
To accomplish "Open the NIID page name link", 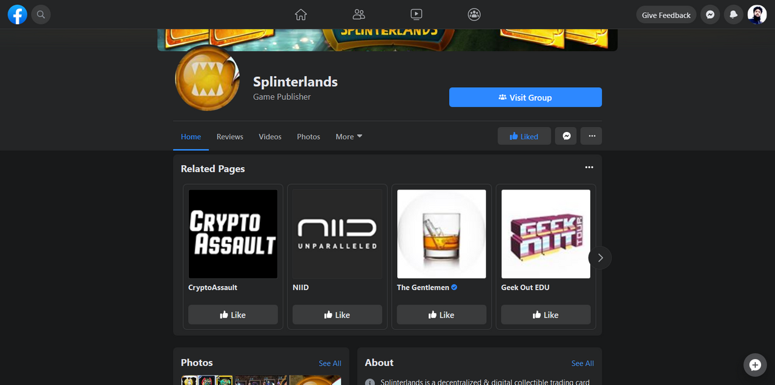I will tap(301, 288).
